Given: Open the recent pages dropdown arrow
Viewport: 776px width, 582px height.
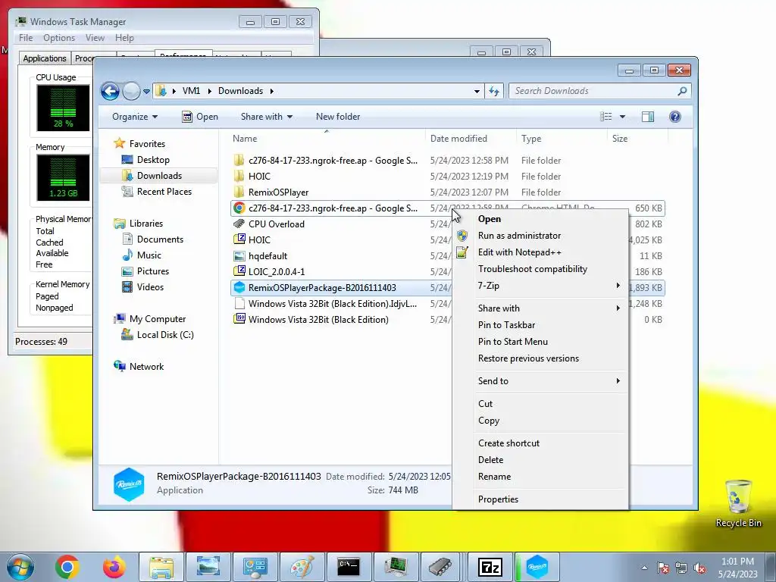Looking at the screenshot, I should point(146,92).
